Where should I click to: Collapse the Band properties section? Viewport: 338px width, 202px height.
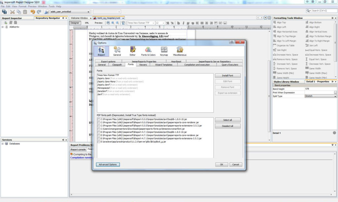tap(274, 86)
